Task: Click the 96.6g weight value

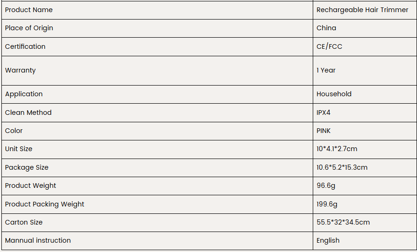Action: [326, 186]
